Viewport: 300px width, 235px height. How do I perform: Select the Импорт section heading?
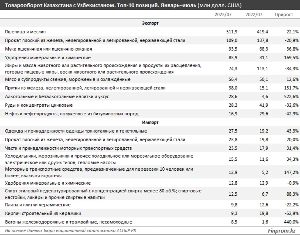(x=150, y=122)
